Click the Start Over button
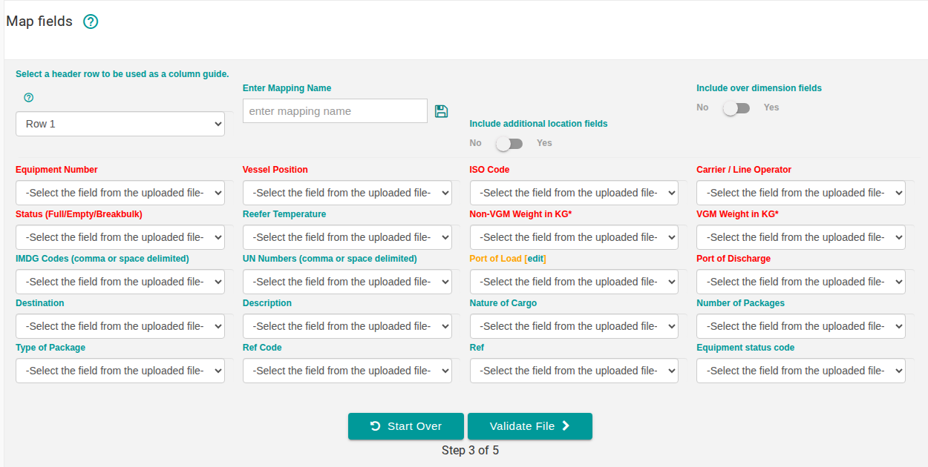Image resolution: width=928 pixels, height=467 pixels. [x=406, y=426]
